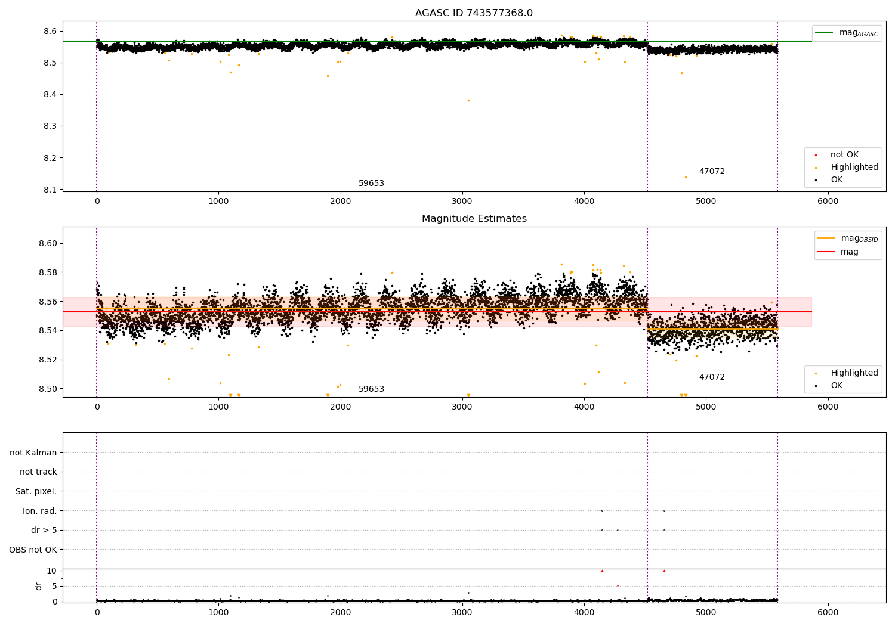Viewport: 895px width, 626px height.
Task: Click the 'Ion. rad.' row label
Action: pos(40,511)
